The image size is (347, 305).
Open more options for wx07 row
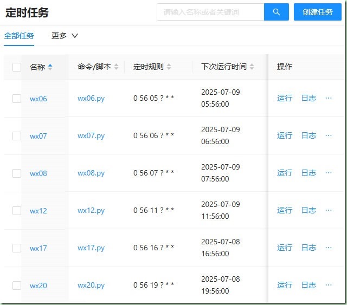pyautogui.click(x=329, y=135)
